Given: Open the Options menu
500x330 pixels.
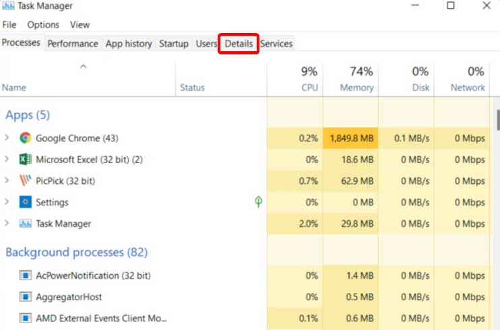Looking at the screenshot, I should coord(43,25).
